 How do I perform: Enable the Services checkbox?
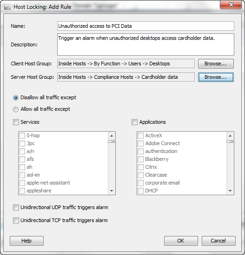tap(16, 122)
